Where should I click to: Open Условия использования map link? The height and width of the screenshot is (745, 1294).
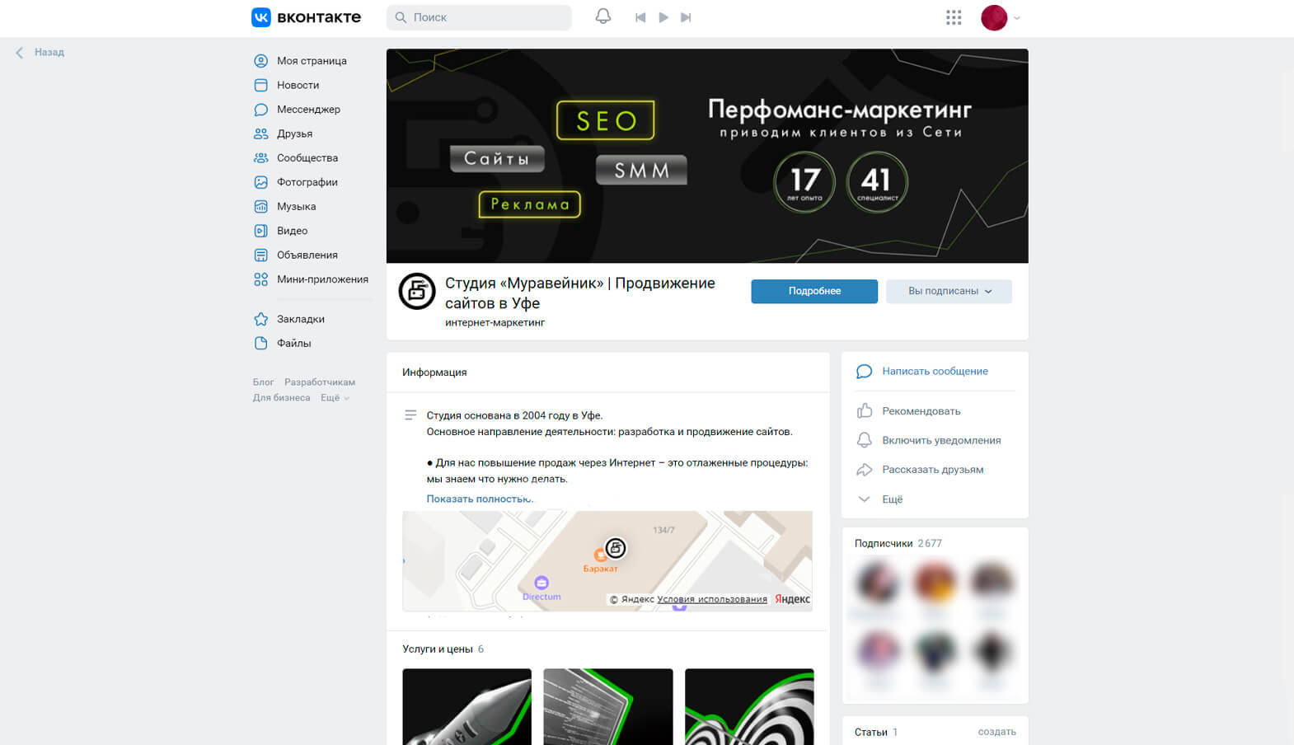(x=712, y=599)
